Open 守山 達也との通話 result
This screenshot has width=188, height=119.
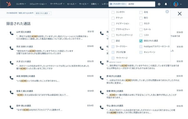pos(115,106)
